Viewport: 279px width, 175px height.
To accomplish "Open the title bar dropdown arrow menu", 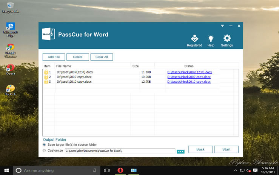I will pyautogui.click(x=222, y=26).
